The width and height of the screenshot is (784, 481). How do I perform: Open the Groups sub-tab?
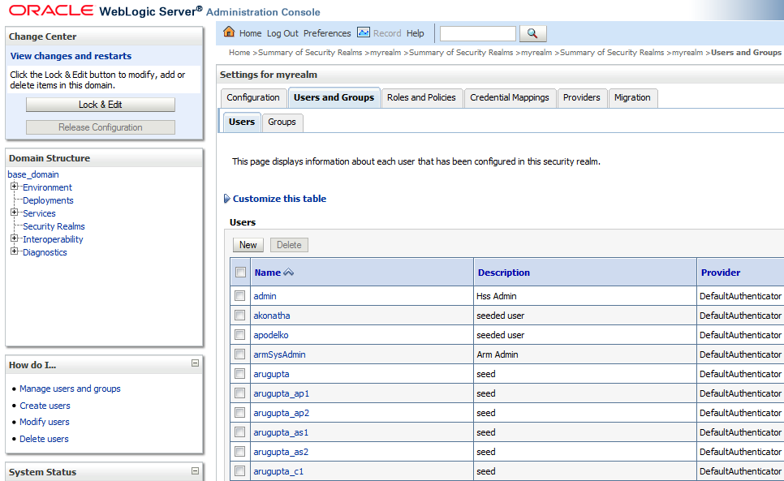point(282,122)
